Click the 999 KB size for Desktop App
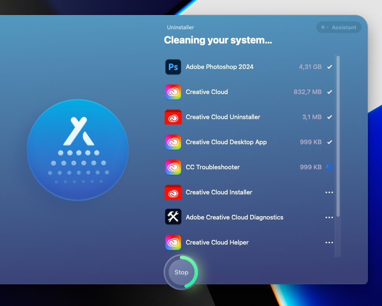The height and width of the screenshot is (306, 382). pos(310,142)
